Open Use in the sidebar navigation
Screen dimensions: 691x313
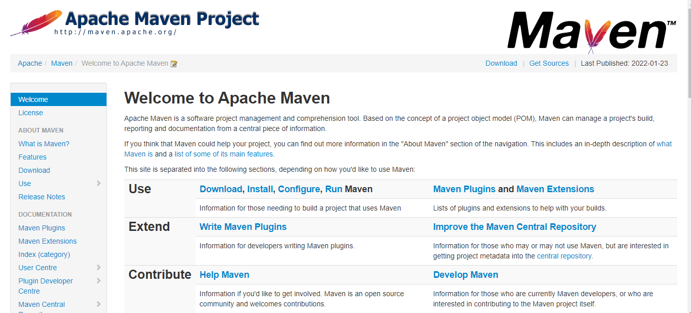[x=24, y=184]
